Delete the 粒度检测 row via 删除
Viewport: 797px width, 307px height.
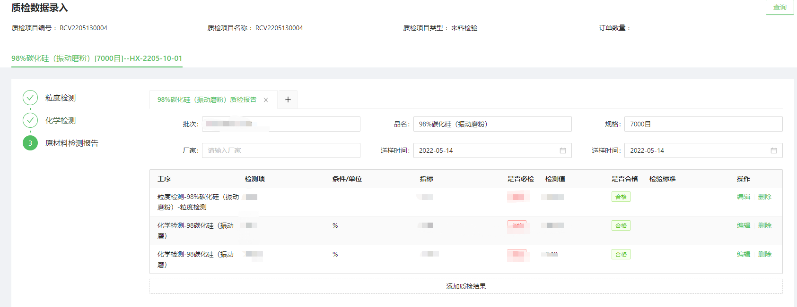click(x=764, y=197)
